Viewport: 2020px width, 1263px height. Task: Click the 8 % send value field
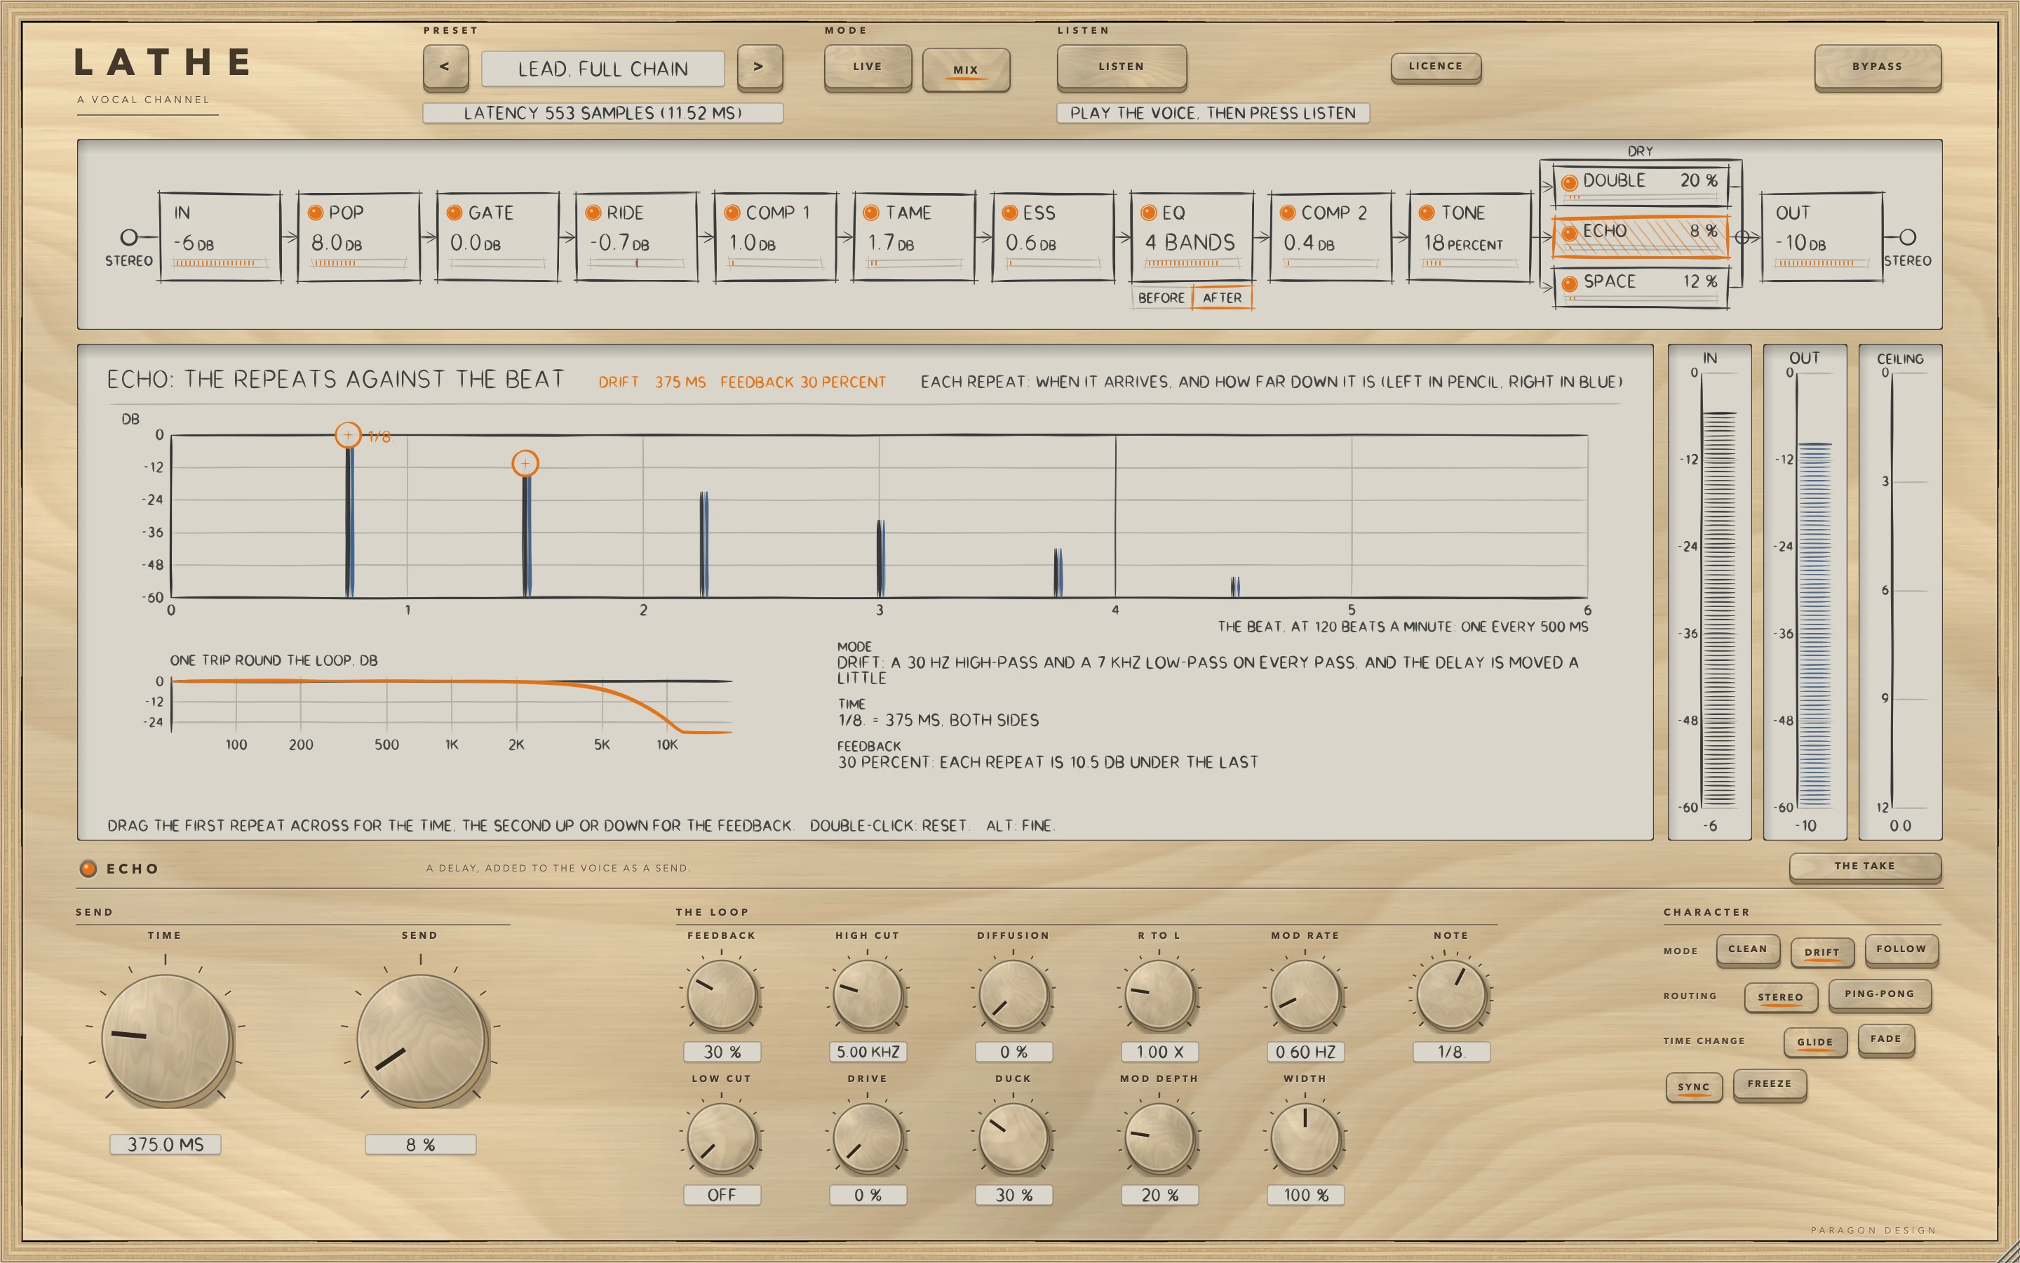pos(421,1144)
